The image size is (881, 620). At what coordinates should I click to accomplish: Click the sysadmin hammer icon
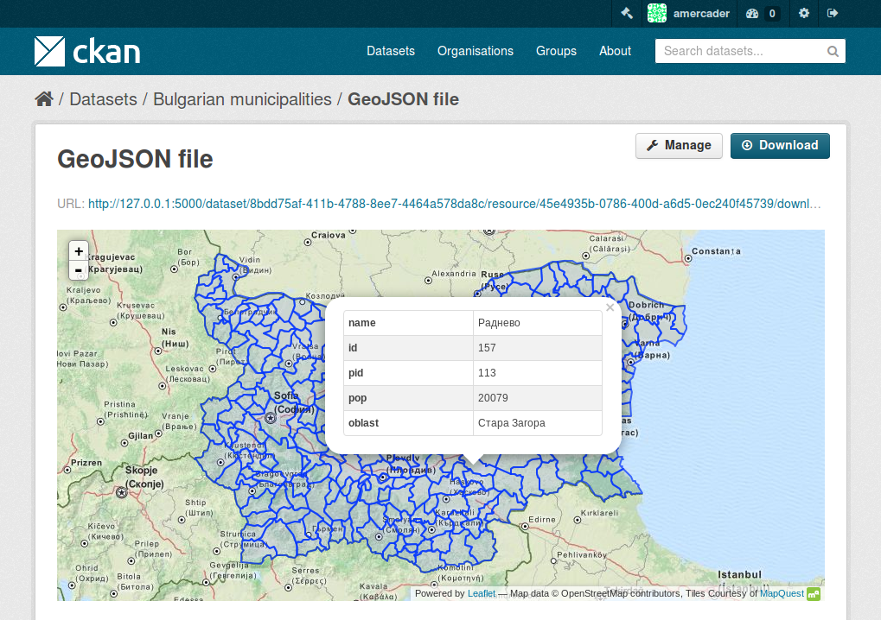(628, 13)
